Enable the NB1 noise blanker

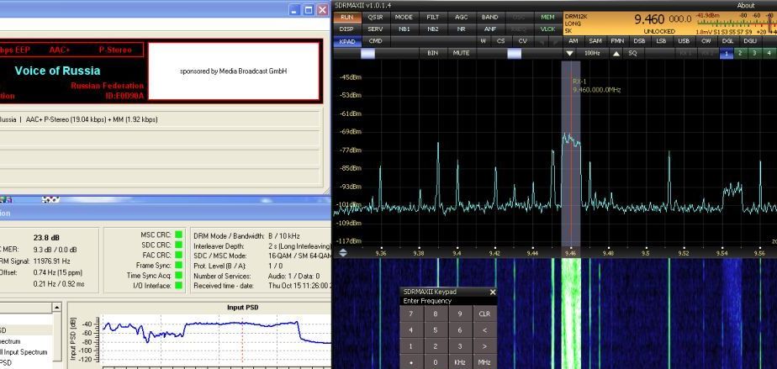point(404,29)
